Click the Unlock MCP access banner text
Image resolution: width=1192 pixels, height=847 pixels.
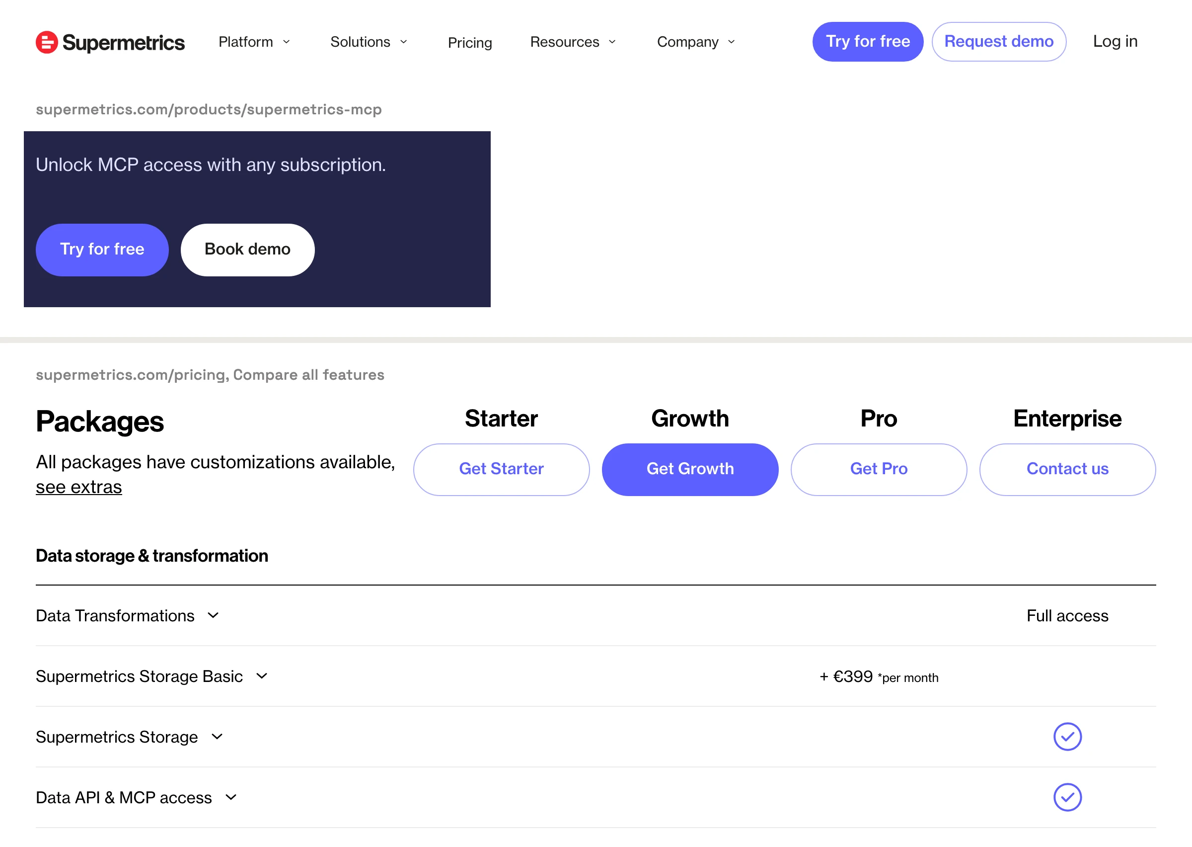[211, 165]
